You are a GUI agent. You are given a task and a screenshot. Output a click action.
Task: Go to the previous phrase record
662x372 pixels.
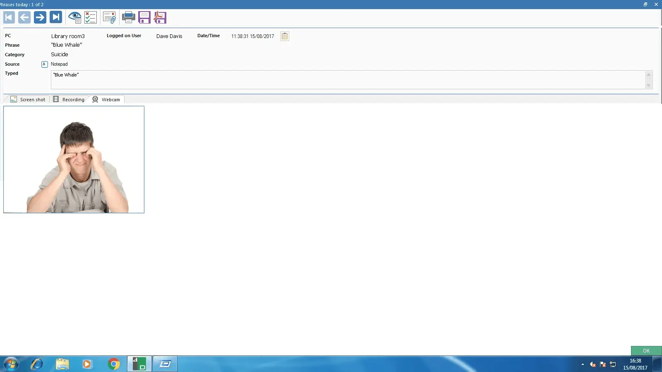24,17
